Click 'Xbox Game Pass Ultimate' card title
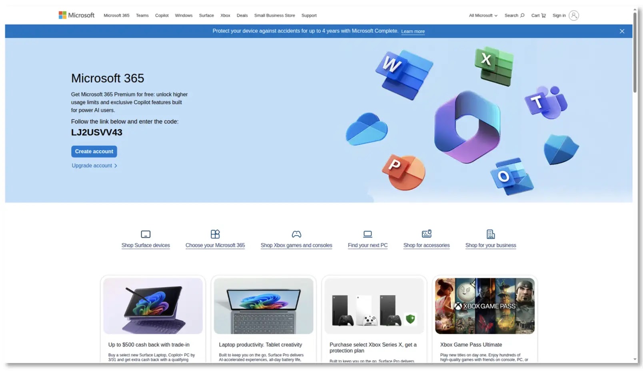This screenshot has height=371, width=643. [471, 345]
